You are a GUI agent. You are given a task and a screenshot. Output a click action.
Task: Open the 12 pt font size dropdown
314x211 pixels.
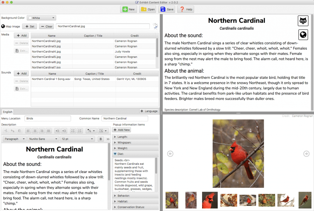(x=77, y=139)
